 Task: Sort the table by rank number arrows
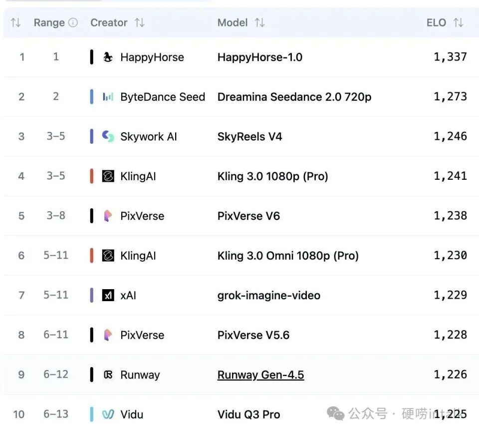15,23
